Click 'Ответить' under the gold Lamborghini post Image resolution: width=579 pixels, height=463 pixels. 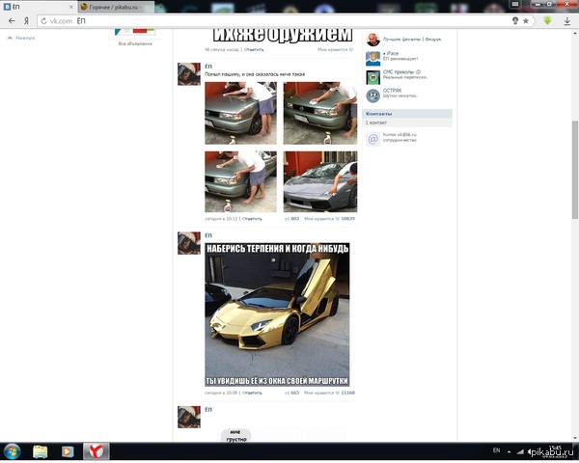pos(252,393)
